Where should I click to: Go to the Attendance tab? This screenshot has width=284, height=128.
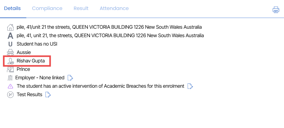[x=114, y=8]
